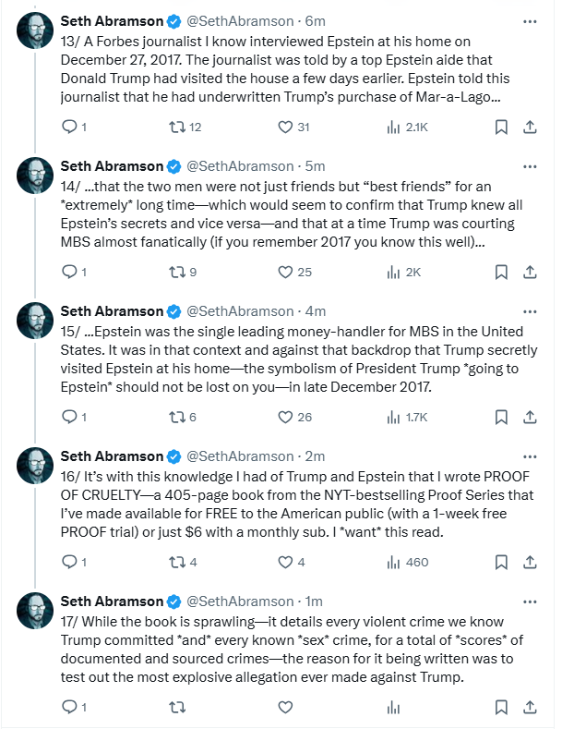The image size is (562, 729).
Task: Open more options menu on tweet 13/
Action: point(530,20)
